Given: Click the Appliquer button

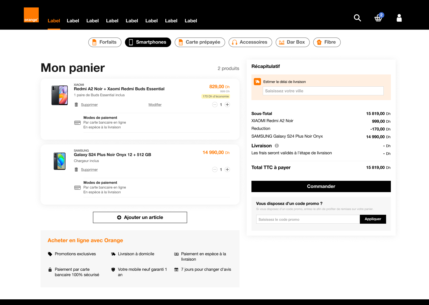Looking at the screenshot, I should (x=373, y=219).
